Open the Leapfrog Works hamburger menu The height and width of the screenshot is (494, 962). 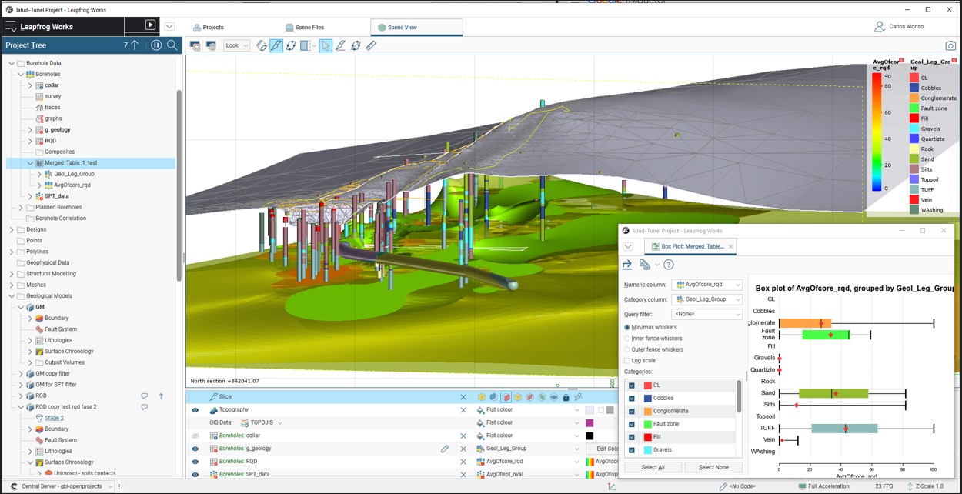[x=11, y=26]
